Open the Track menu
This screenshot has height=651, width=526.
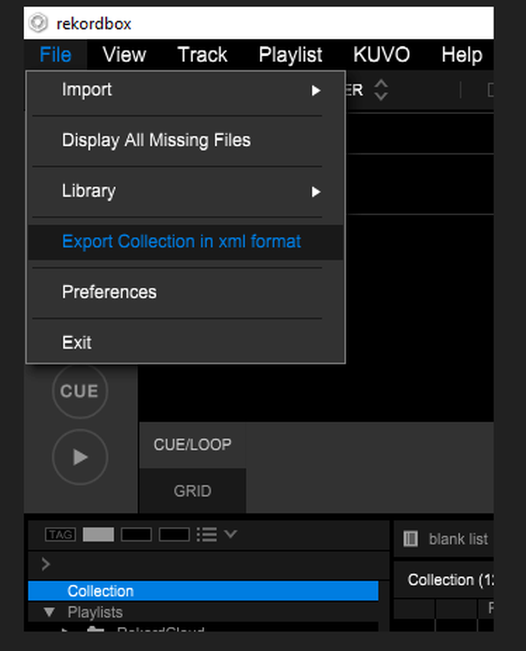(x=203, y=55)
